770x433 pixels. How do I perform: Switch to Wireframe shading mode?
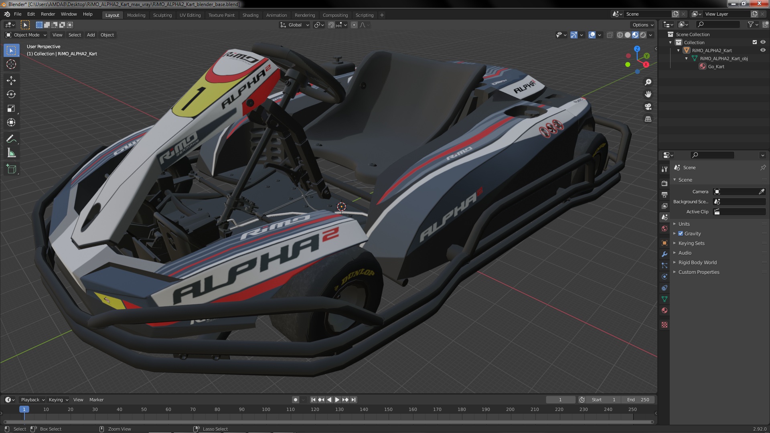click(620, 35)
